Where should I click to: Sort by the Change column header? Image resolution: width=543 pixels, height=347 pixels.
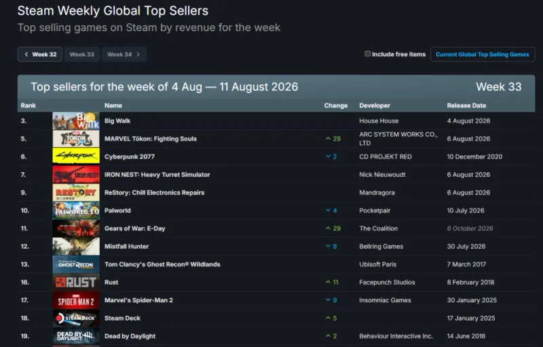point(335,106)
